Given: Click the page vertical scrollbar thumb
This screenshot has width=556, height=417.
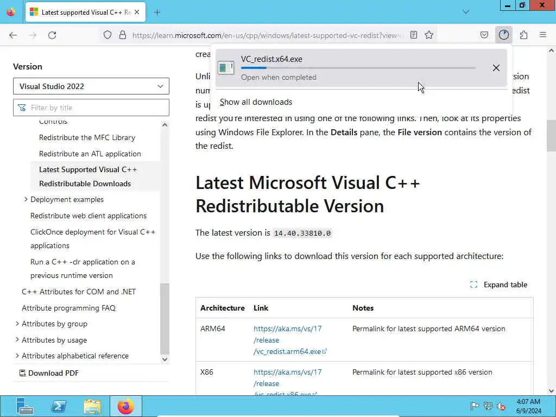Looking at the screenshot, I should (551, 135).
